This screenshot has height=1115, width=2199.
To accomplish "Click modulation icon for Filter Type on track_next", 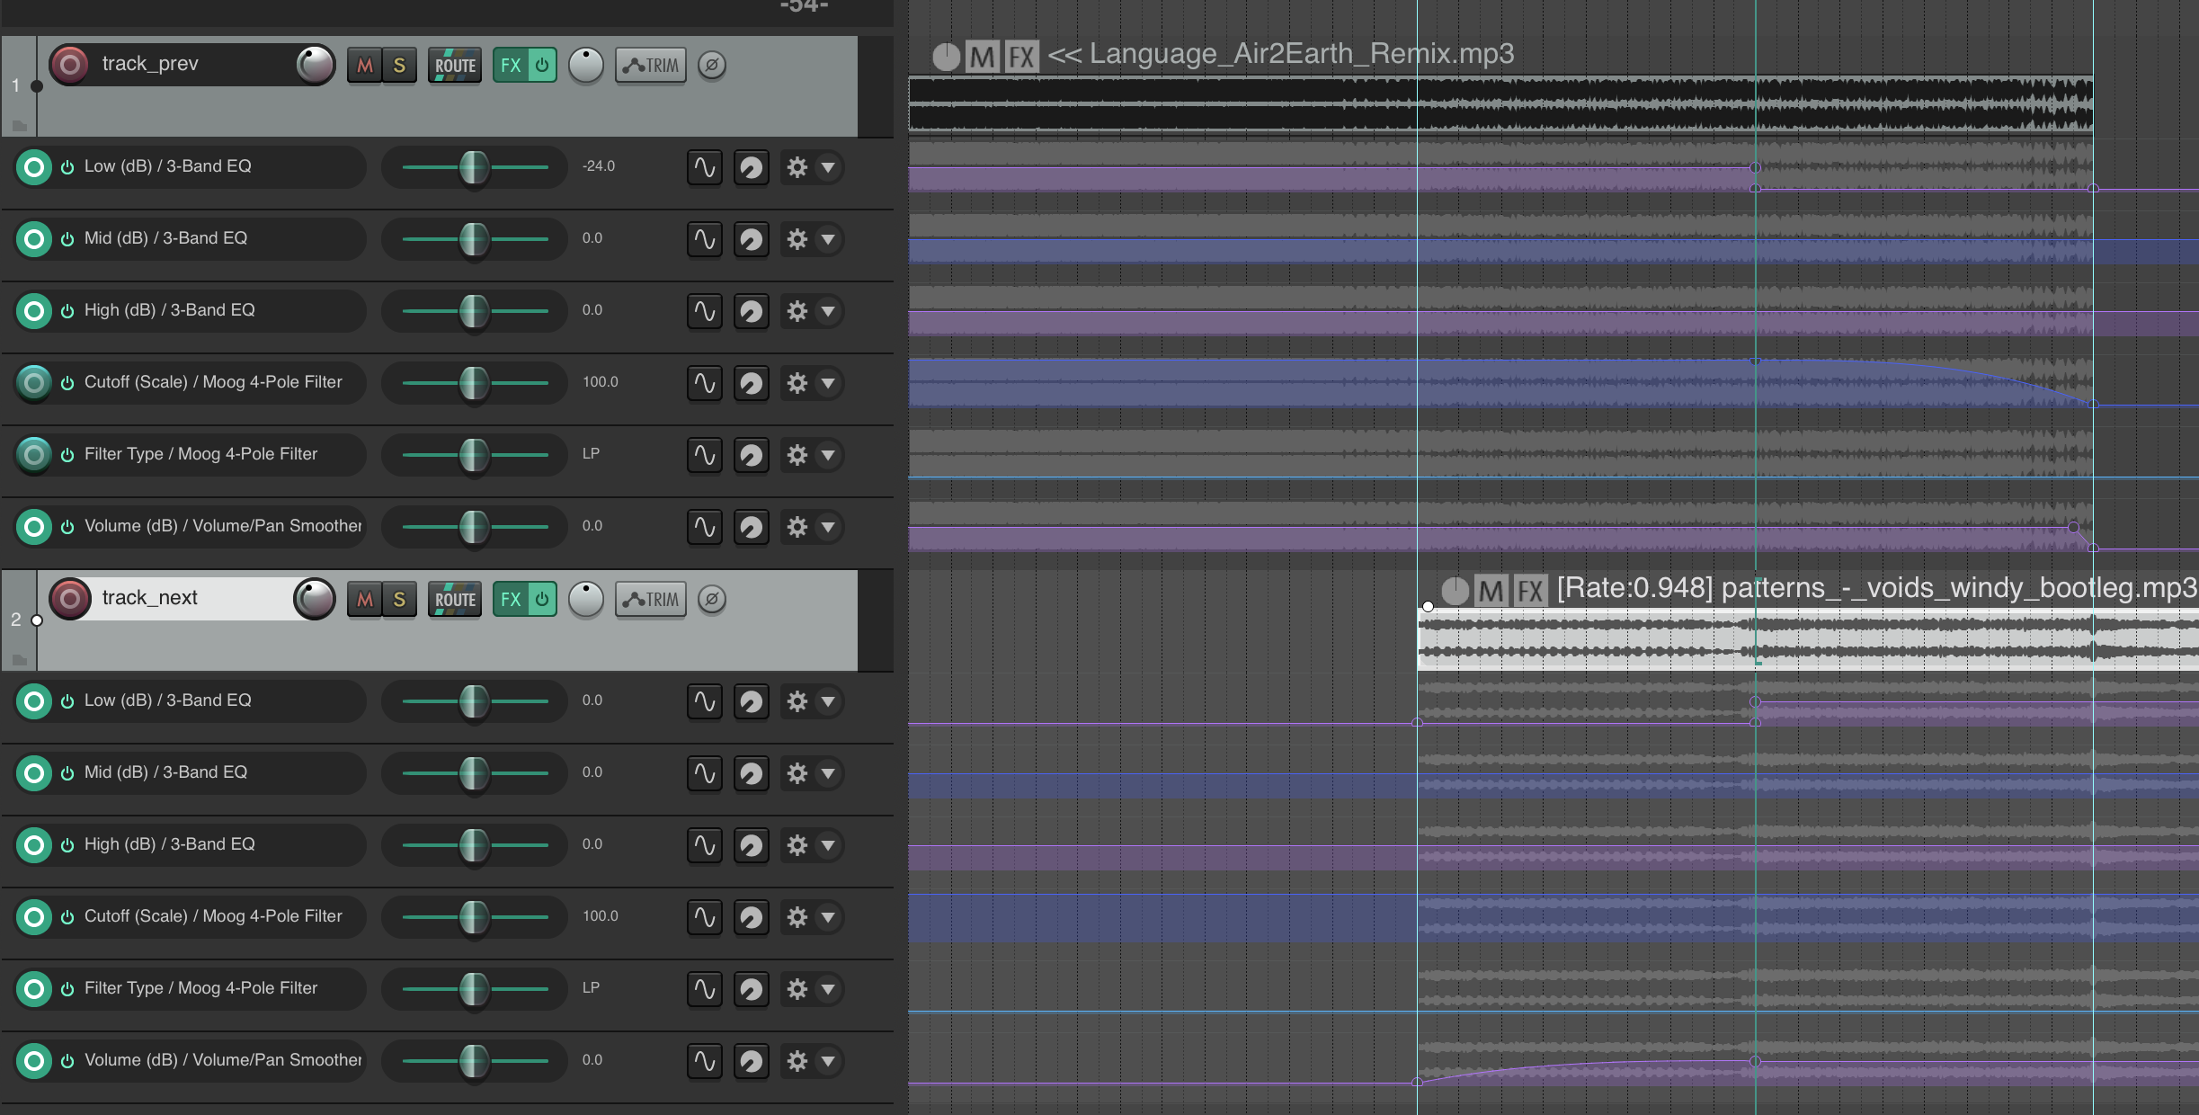I will 751,989.
